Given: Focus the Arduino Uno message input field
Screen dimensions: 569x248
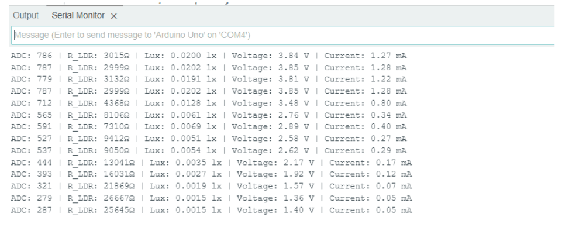Looking at the screenshot, I should point(281,35).
